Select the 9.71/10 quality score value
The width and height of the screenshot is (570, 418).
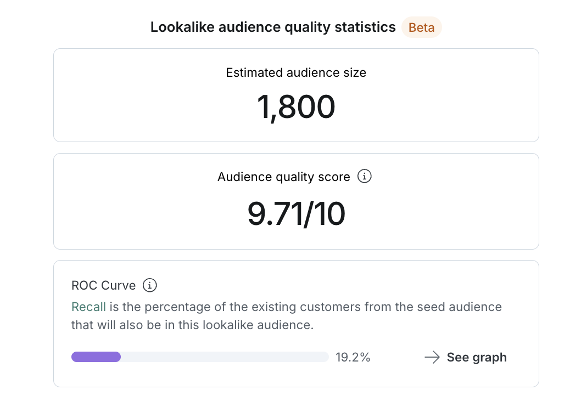[297, 213]
